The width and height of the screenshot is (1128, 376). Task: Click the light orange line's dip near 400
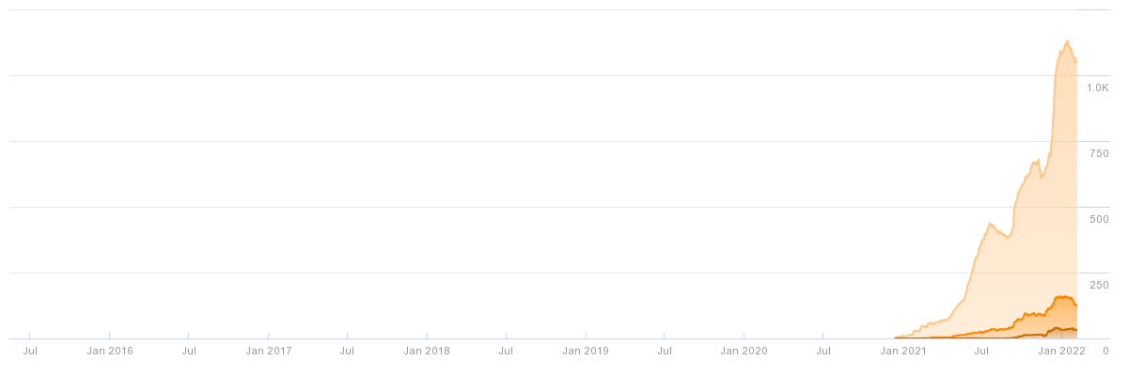tap(1008, 237)
